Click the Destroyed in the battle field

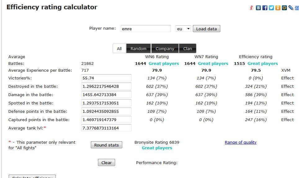coord(106,86)
